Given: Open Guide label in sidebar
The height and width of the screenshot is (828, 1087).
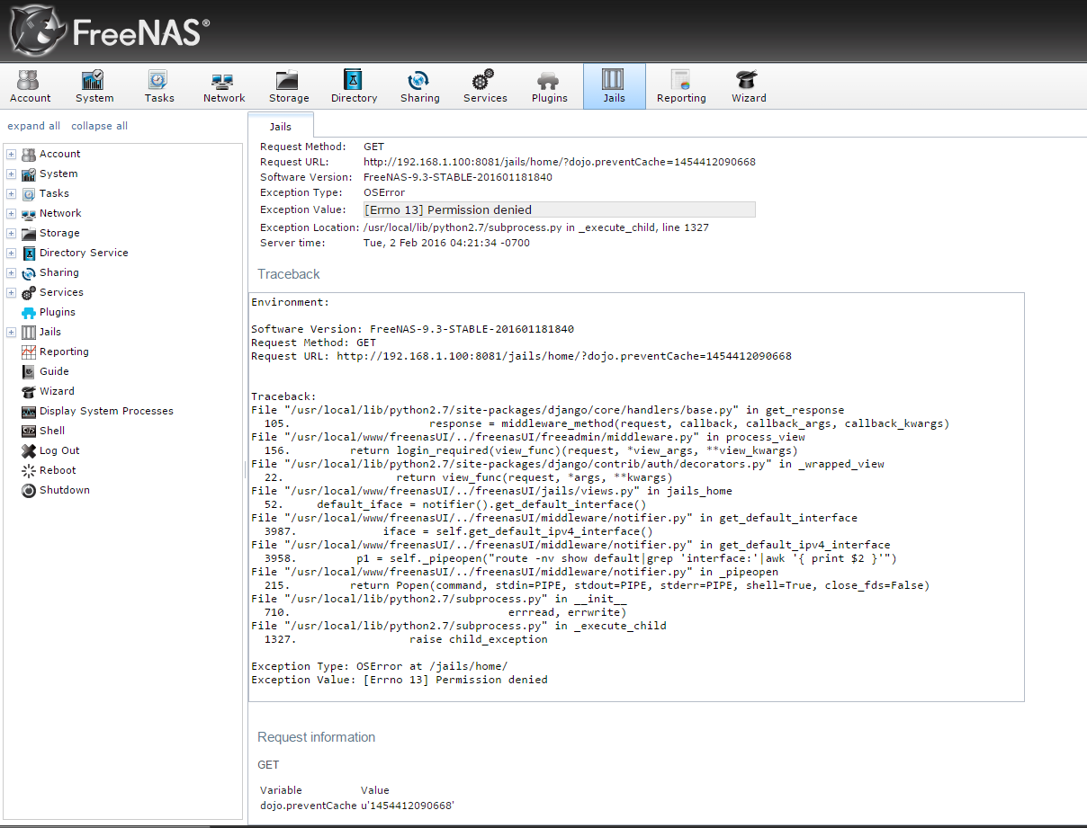Looking at the screenshot, I should (x=54, y=371).
